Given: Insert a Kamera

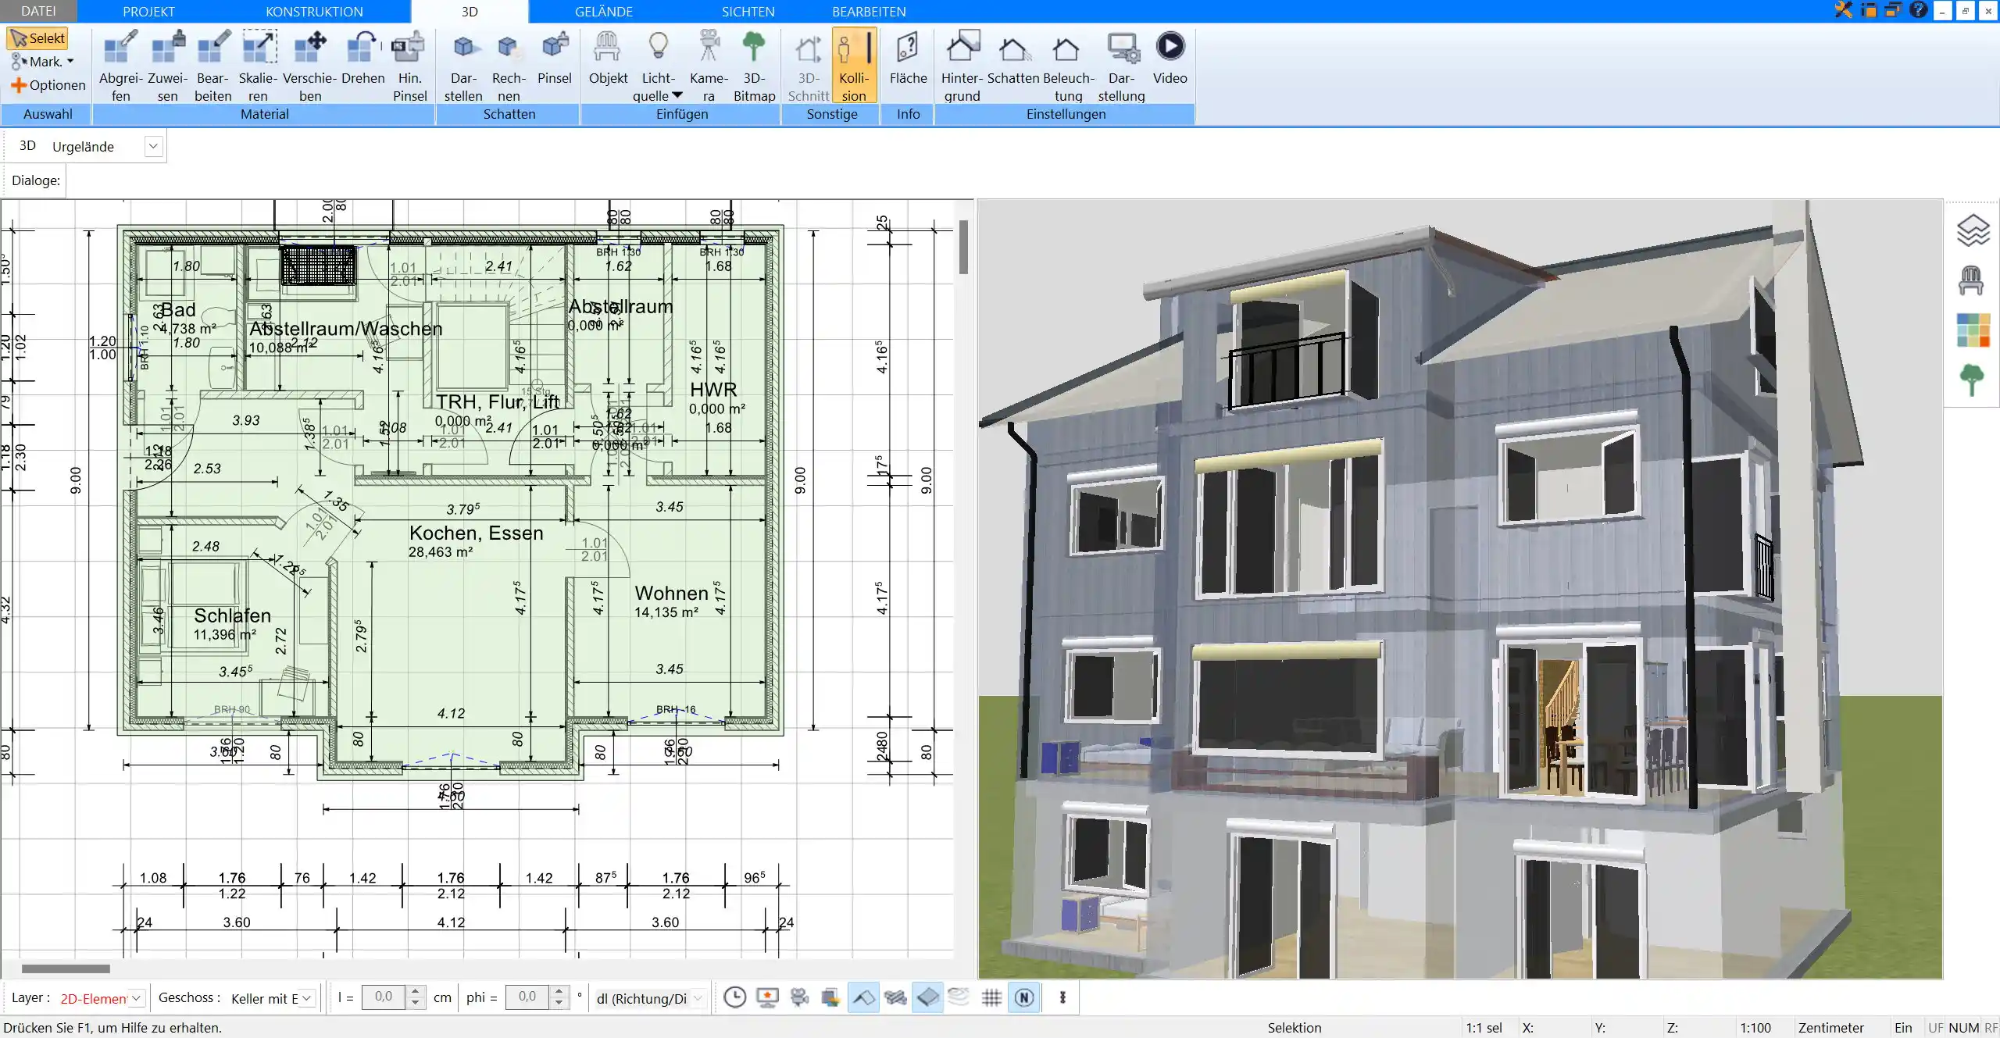Looking at the screenshot, I should tap(709, 66).
